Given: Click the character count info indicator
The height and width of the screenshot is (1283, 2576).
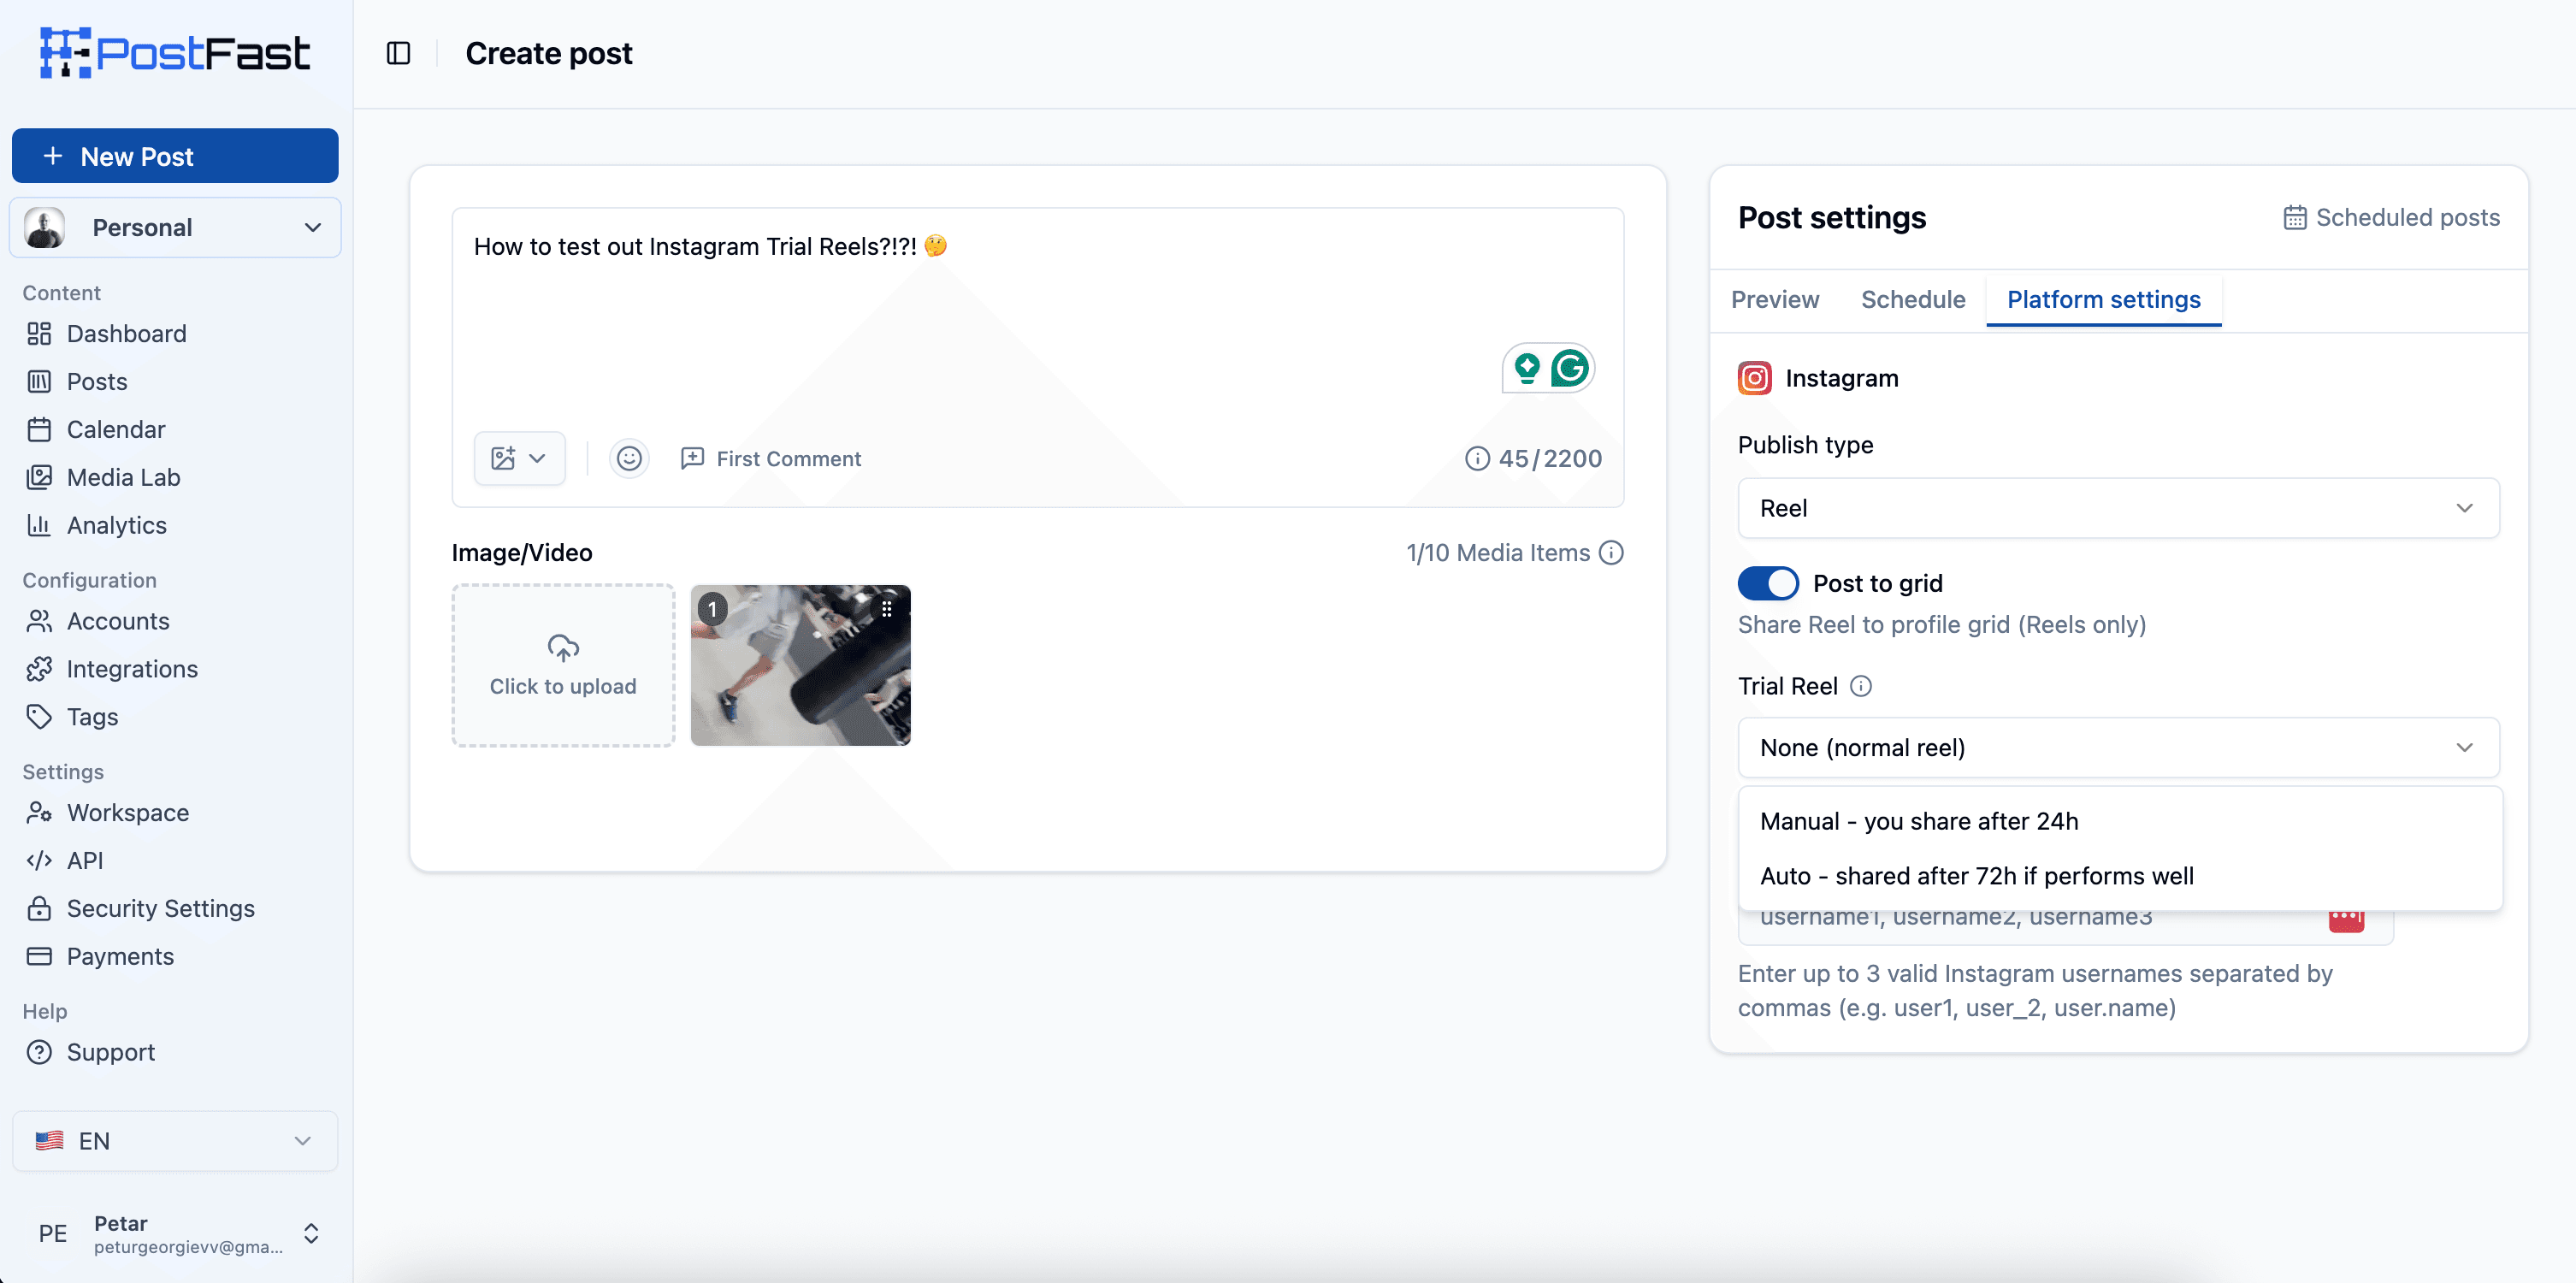Looking at the screenshot, I should pos(1477,458).
